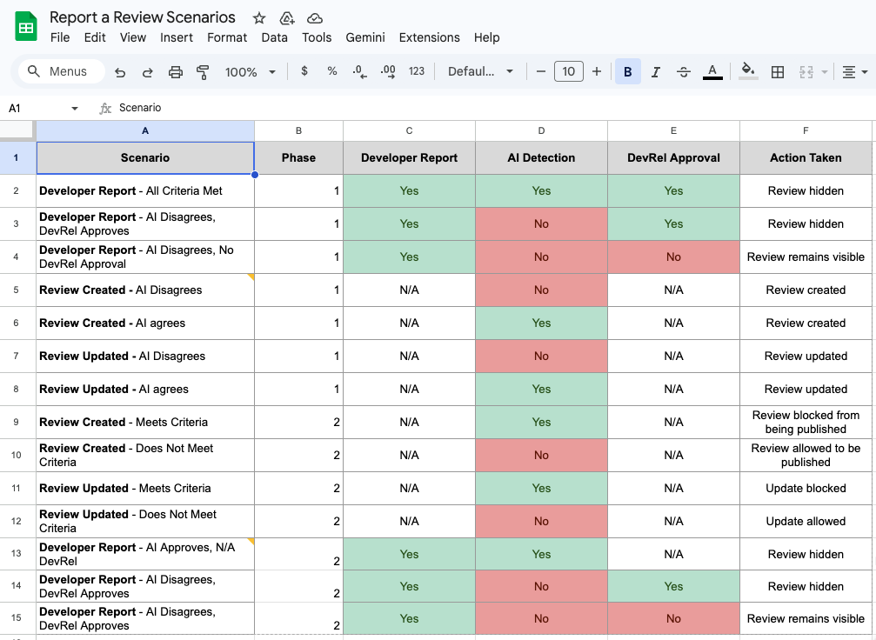The image size is (876, 640).
Task: Expand the merge cells dropdown arrow
Action: point(824,72)
